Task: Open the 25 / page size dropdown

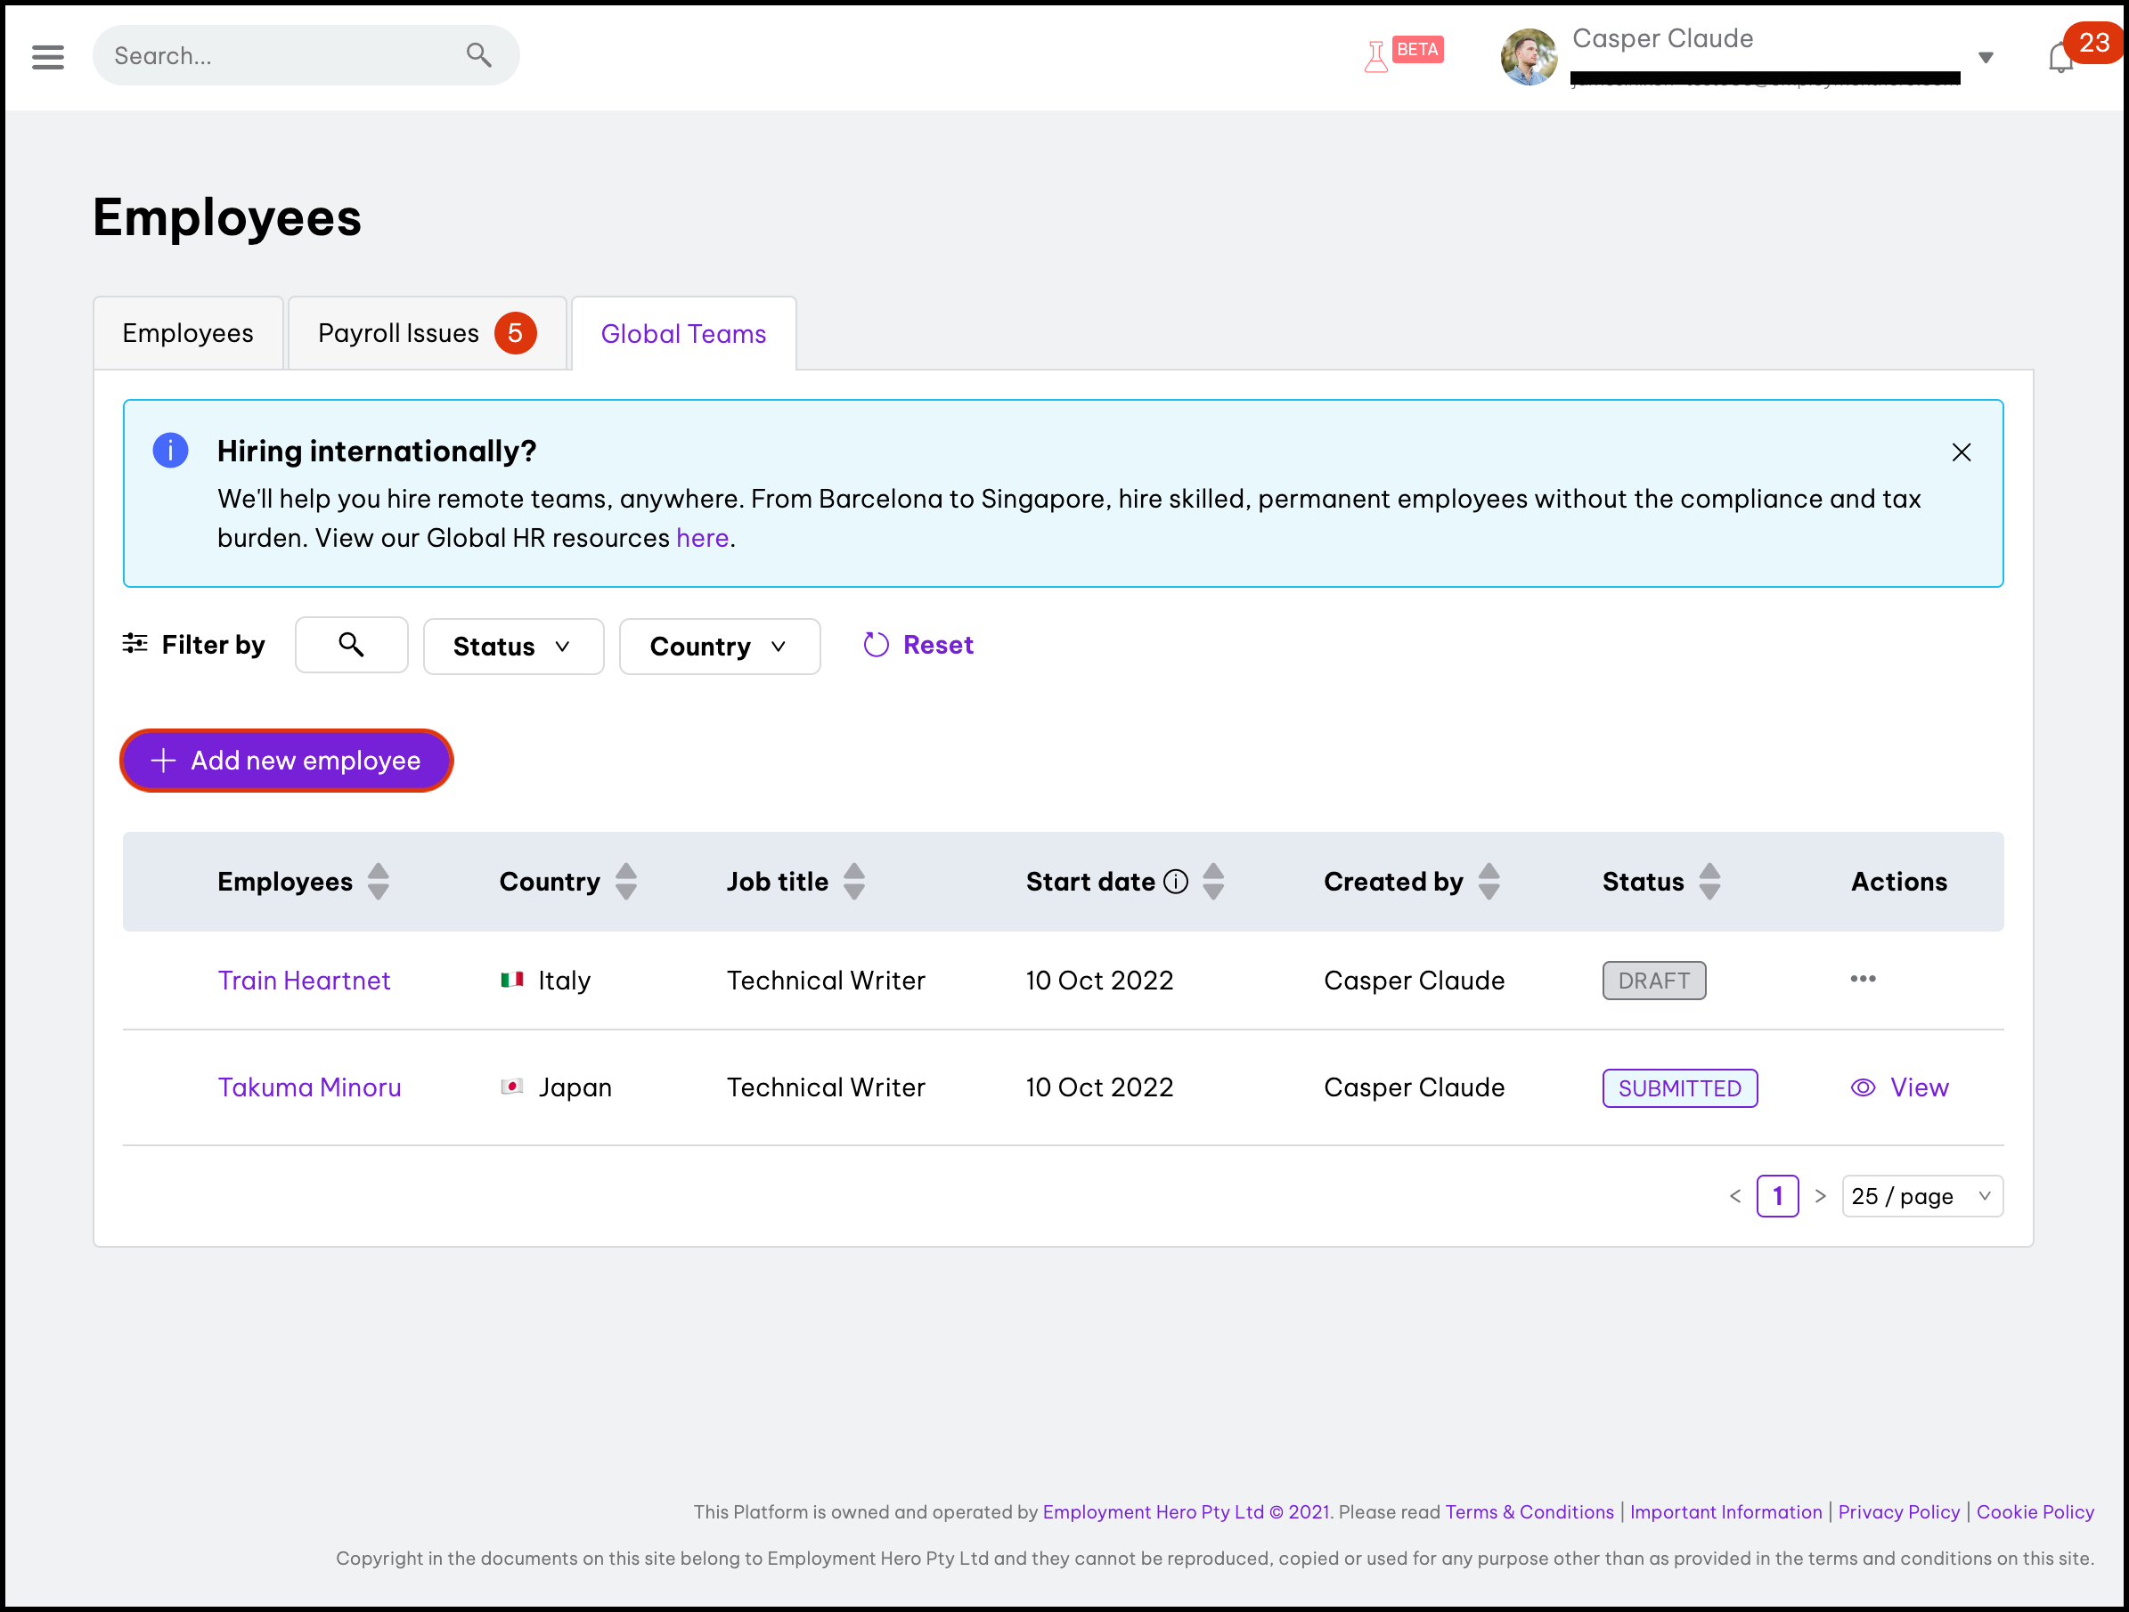Action: point(1921,1196)
